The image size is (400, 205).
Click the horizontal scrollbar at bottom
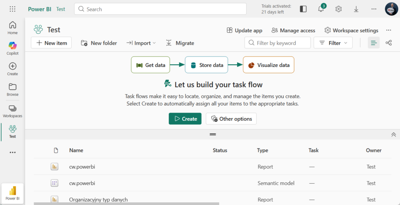(127, 203)
